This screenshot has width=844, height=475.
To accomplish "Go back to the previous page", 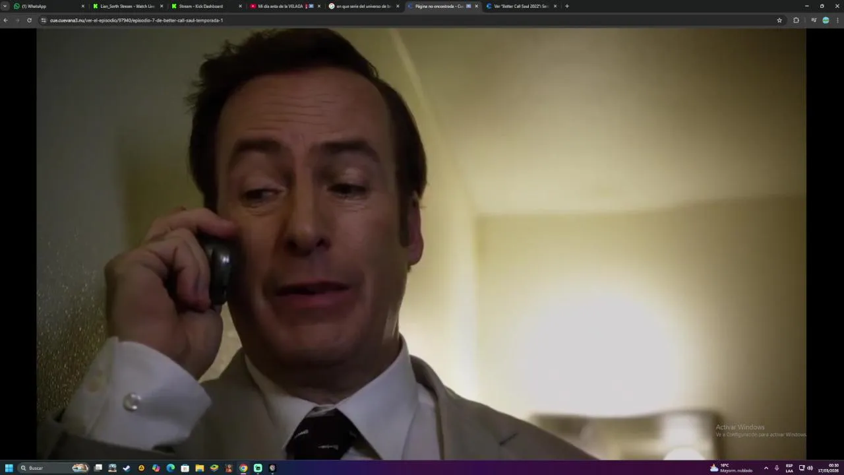I will tap(5, 20).
